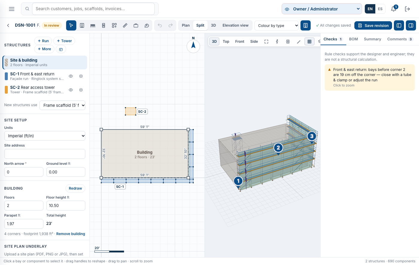Redo the last undone change
This screenshot has height=265, width=419.
pyautogui.click(x=171, y=25)
